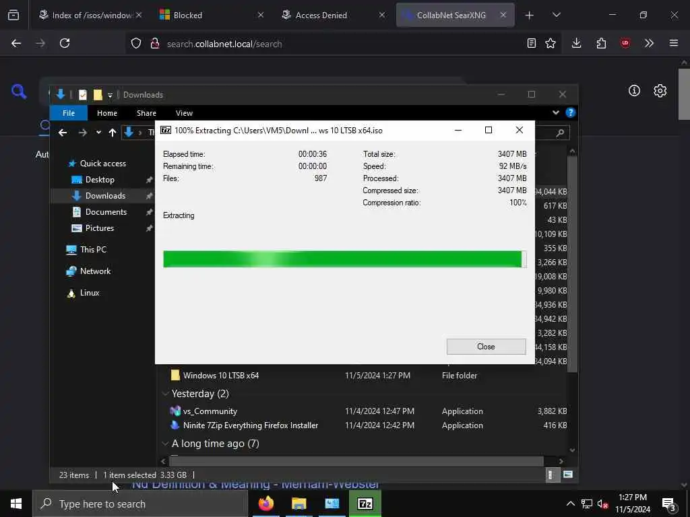Open Customize Quick Access Toolbar dropdown
The width and height of the screenshot is (690, 517).
(x=110, y=95)
